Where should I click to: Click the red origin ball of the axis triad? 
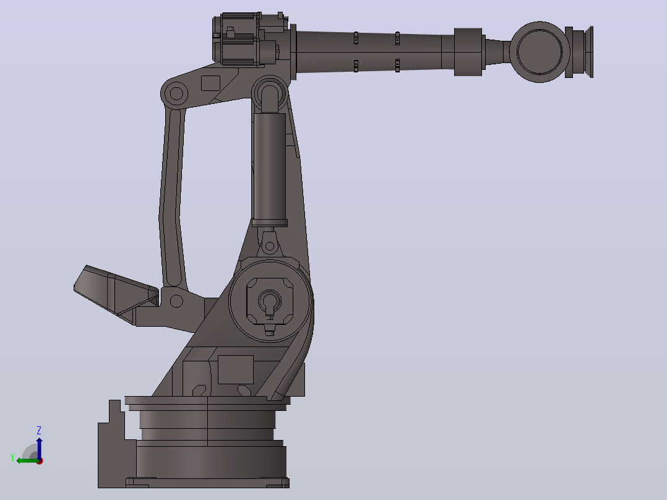(40, 461)
